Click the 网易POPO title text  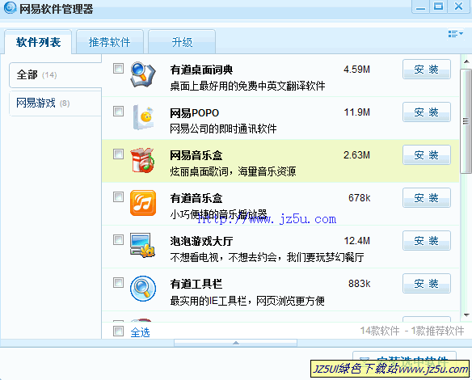(194, 113)
